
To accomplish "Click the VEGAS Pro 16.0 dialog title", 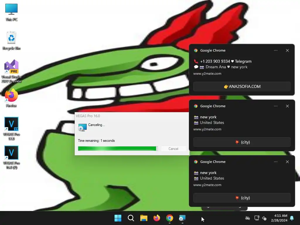I will pyautogui.click(x=88, y=116).
